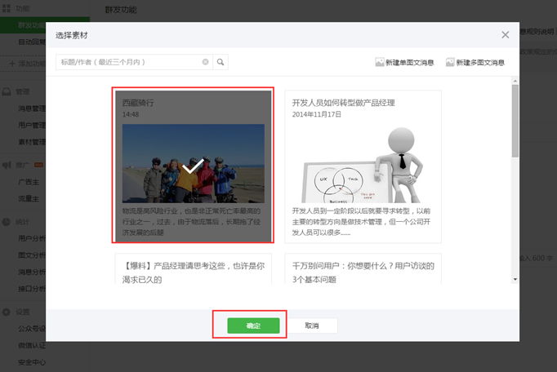
Task: Click the 新建多图文消息 image icon
Action: [x=450, y=63]
